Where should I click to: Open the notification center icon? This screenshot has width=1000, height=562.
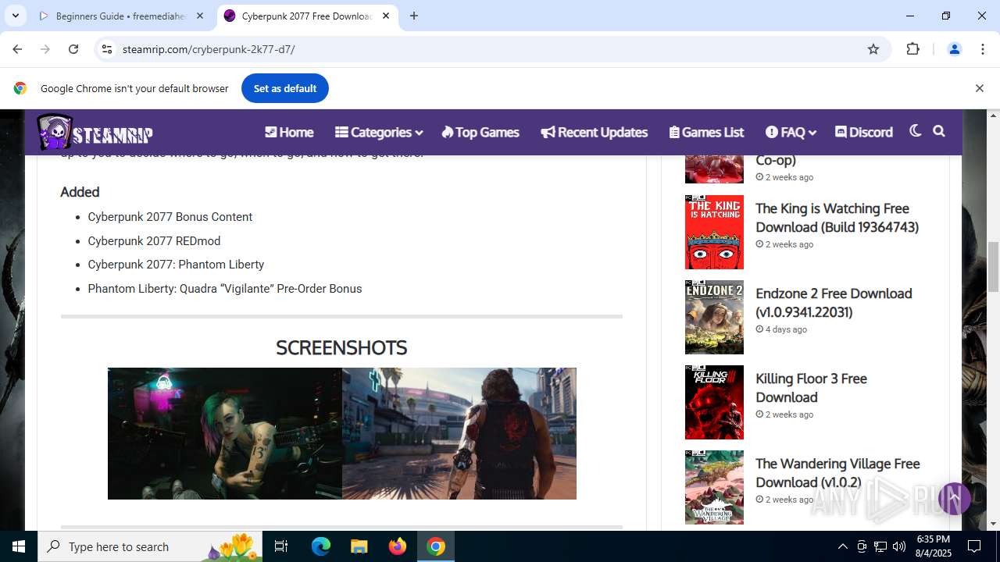[975, 546]
